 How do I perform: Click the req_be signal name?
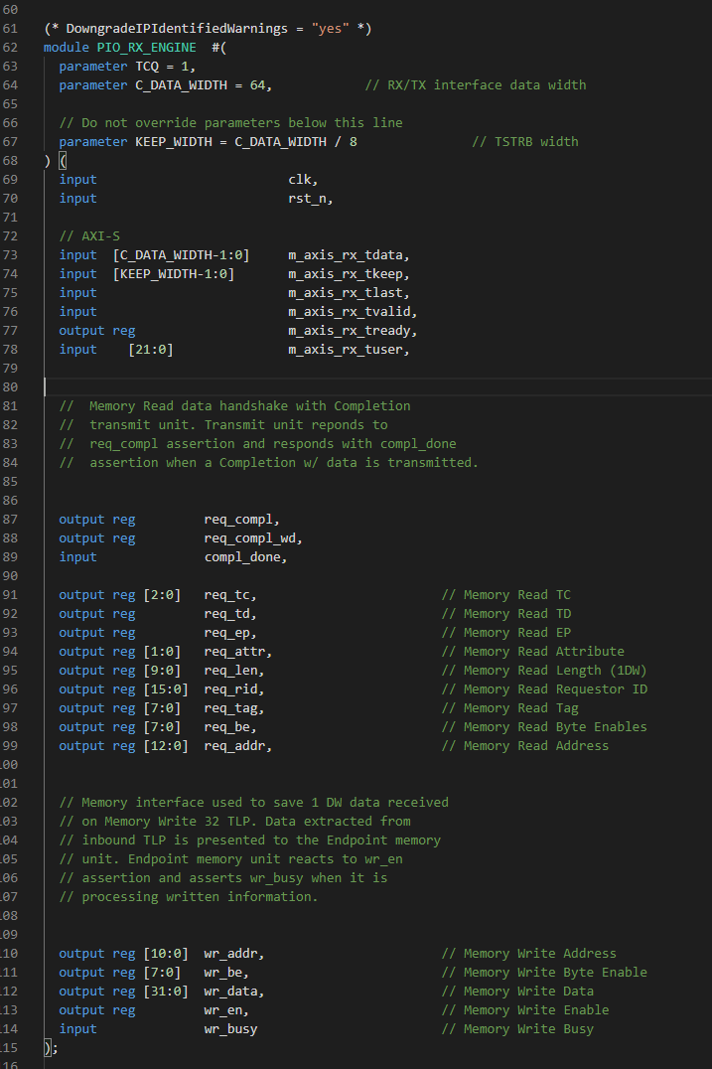click(226, 727)
